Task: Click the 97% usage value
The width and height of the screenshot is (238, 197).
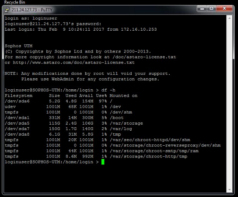Action: pyautogui.click(x=103, y=101)
